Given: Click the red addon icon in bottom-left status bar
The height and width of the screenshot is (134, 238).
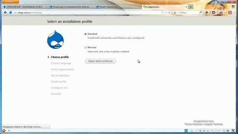Looking at the screenshot, I should (4, 131).
